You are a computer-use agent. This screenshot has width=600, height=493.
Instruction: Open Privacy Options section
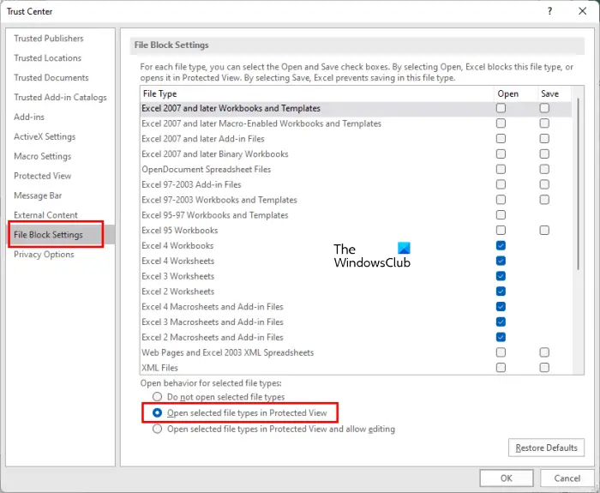point(44,254)
